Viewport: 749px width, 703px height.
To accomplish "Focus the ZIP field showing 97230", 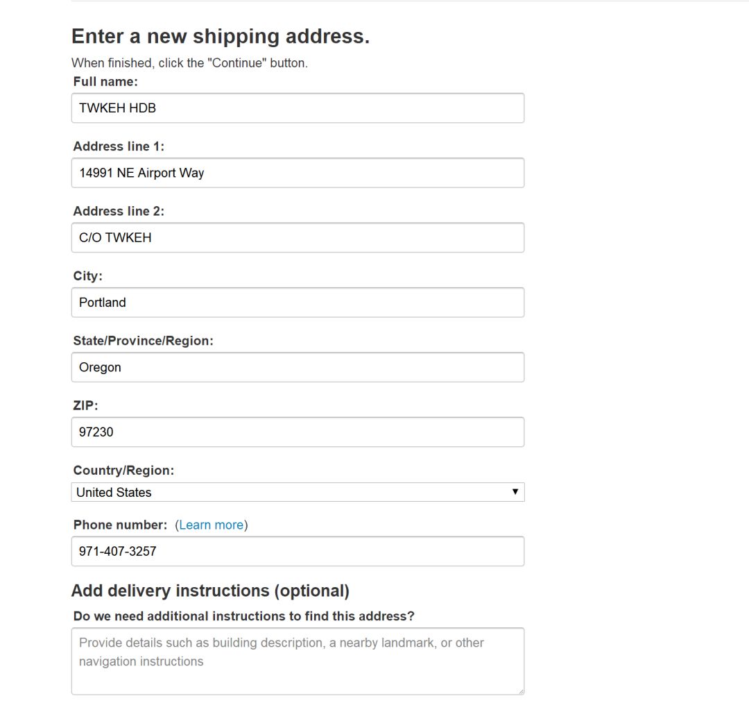I will point(298,432).
